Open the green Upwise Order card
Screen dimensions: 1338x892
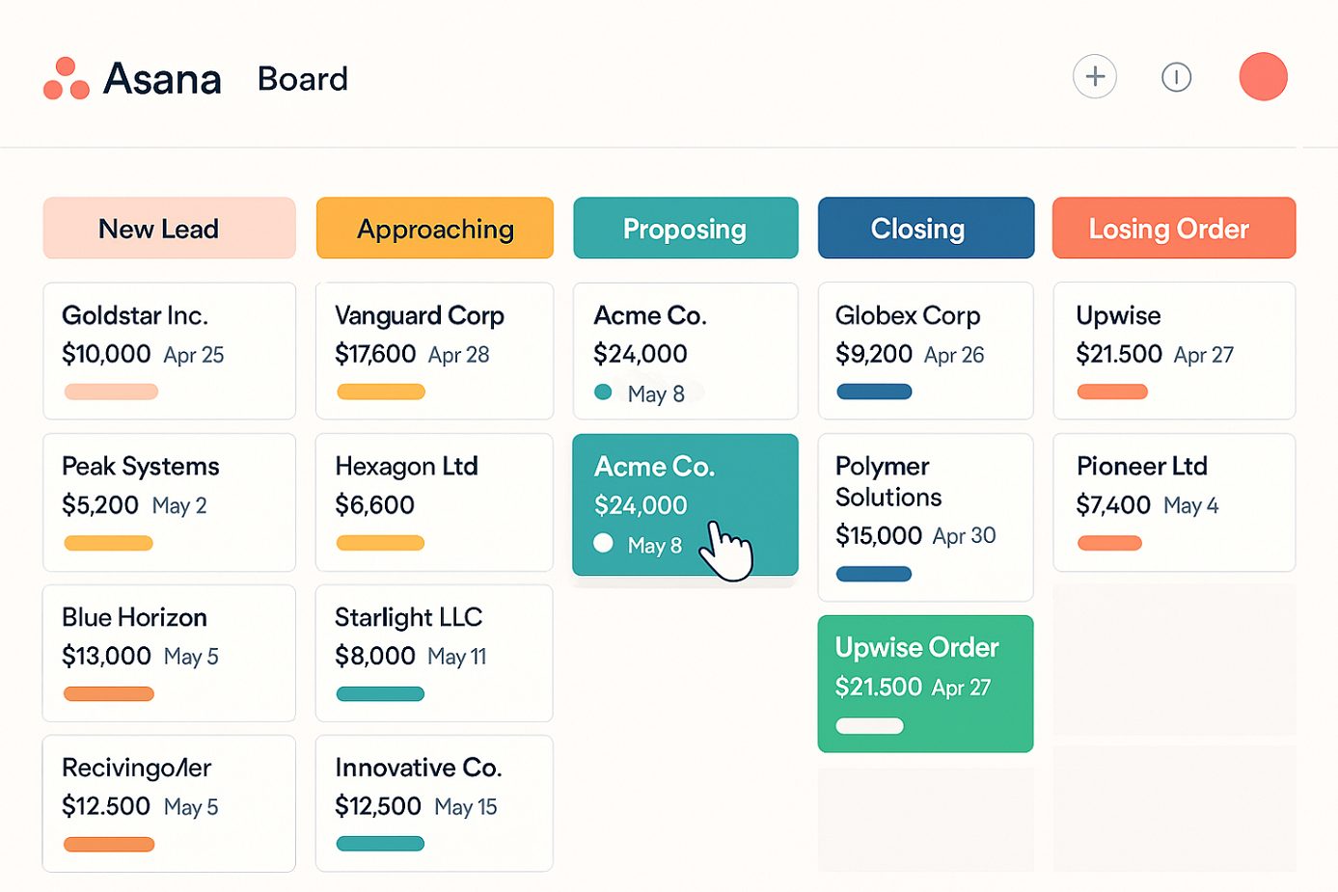[x=925, y=684]
